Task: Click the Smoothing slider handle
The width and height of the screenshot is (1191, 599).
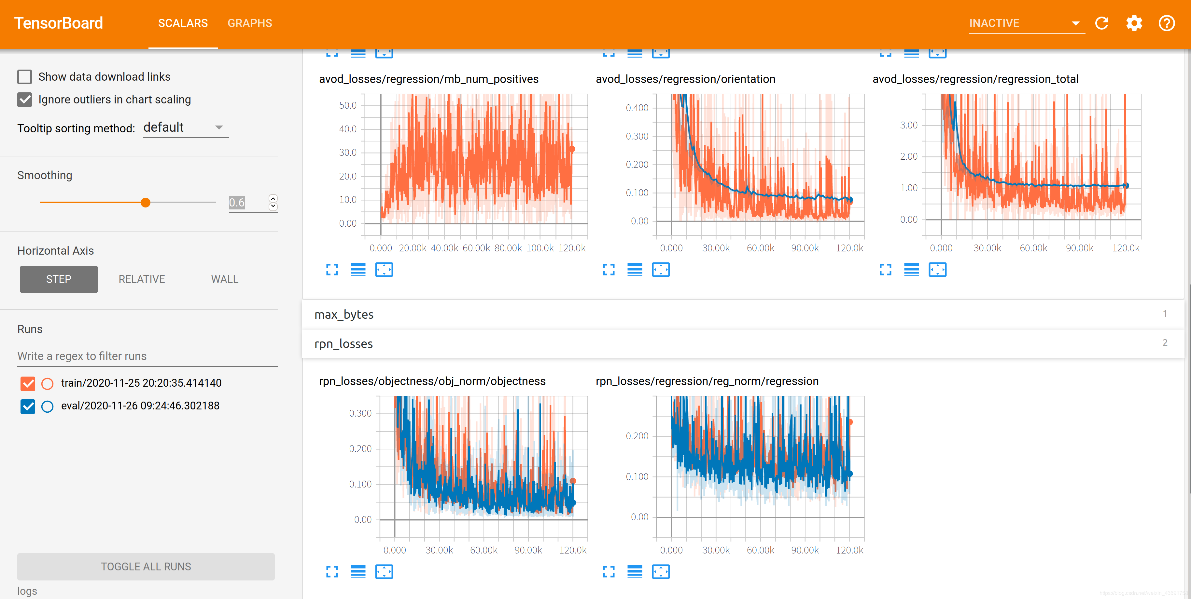Action: [x=146, y=203]
